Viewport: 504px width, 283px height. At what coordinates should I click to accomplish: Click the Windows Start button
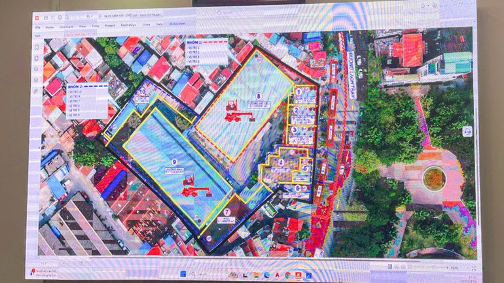click(x=182, y=273)
